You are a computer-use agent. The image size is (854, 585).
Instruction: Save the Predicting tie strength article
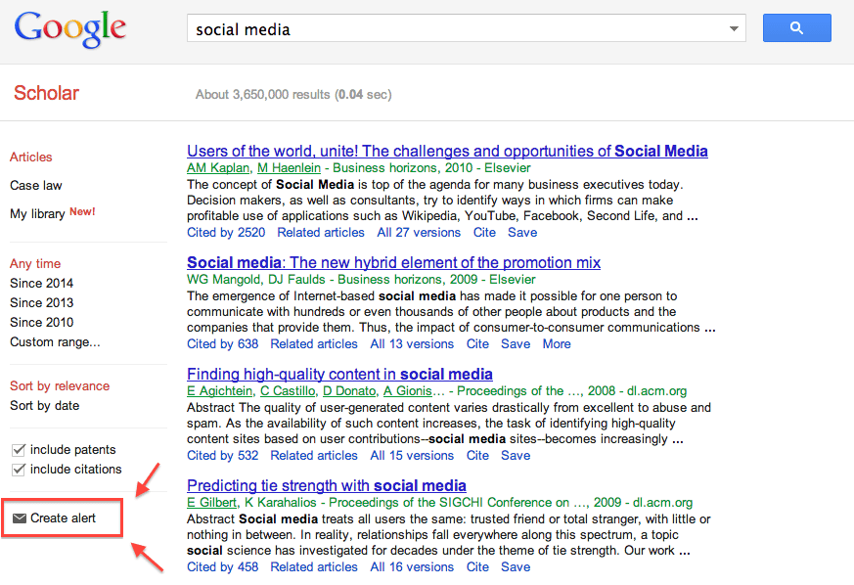(516, 567)
